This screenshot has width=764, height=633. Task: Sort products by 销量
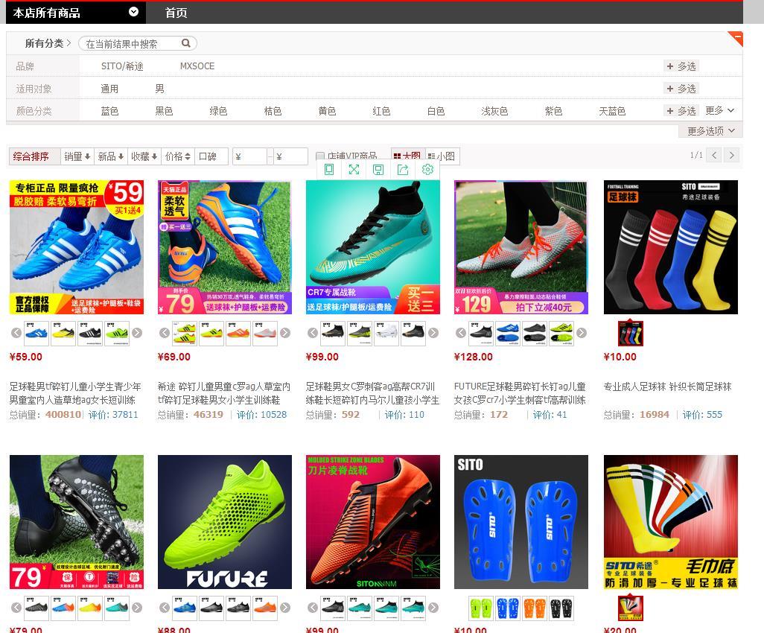[77, 156]
